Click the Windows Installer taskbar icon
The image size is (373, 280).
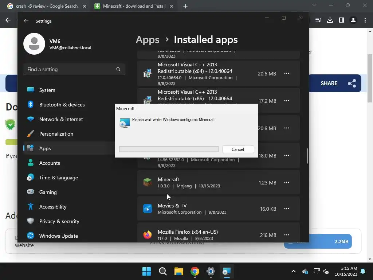pos(227,271)
